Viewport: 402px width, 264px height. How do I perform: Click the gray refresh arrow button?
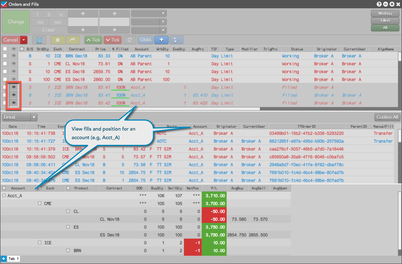tap(129, 40)
